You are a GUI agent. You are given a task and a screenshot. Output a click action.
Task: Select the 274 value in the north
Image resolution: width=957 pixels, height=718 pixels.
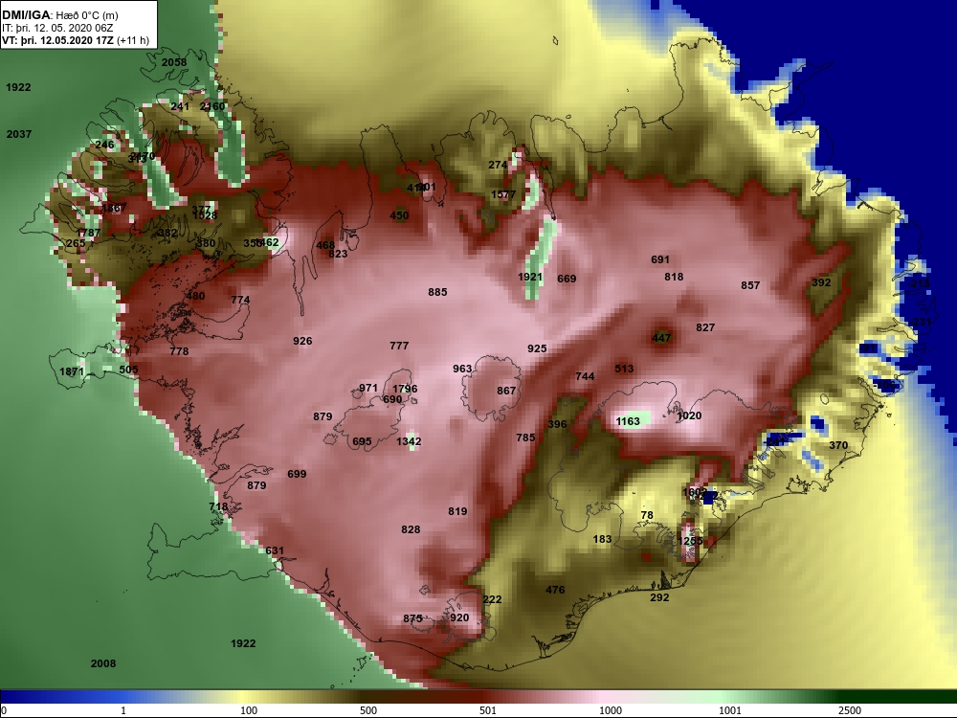coord(498,165)
